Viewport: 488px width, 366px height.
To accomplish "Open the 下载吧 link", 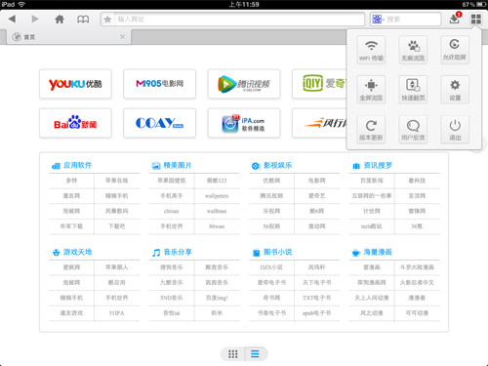I will pyautogui.click(x=116, y=226).
